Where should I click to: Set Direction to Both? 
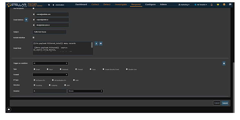coord(65,85)
